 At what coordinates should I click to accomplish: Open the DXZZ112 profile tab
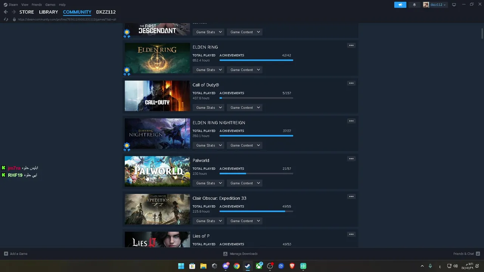pyautogui.click(x=106, y=12)
